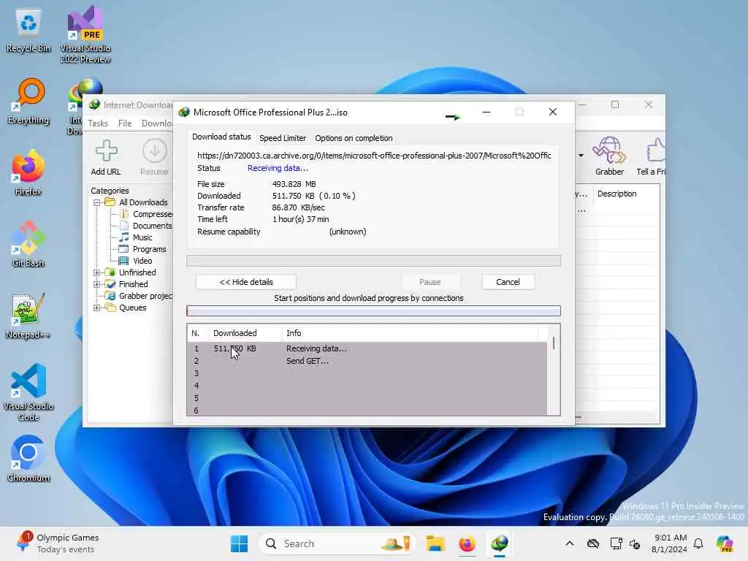This screenshot has width=748, height=561.
Task: Click the connections progress bar
Action: click(373, 311)
